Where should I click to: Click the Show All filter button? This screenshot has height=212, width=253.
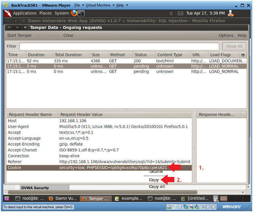pyautogui.click(x=234, y=46)
